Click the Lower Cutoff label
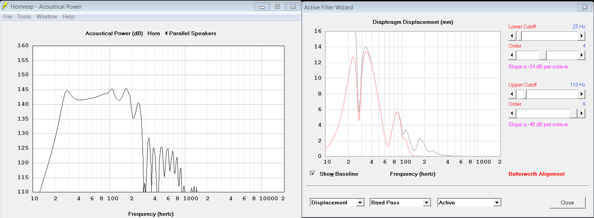594x218 pixels. (522, 26)
